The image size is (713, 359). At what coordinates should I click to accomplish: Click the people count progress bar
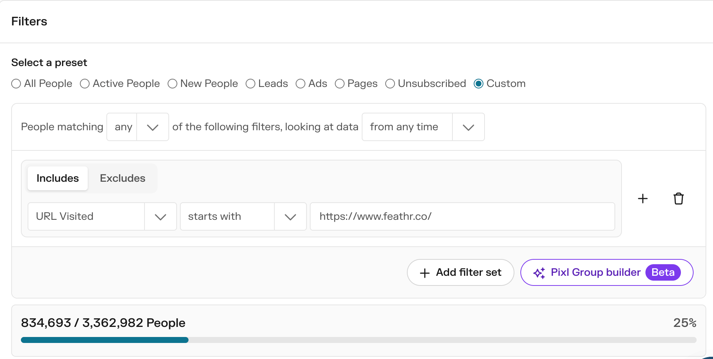coord(359,340)
